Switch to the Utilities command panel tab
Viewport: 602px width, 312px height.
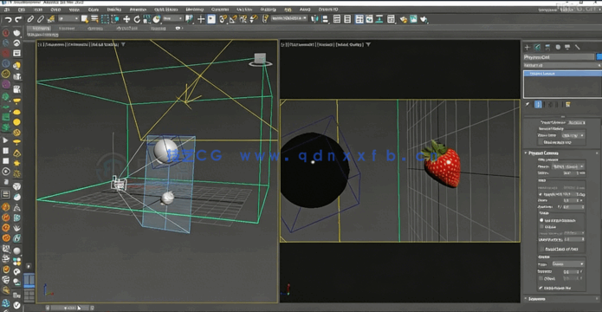pyautogui.click(x=578, y=48)
